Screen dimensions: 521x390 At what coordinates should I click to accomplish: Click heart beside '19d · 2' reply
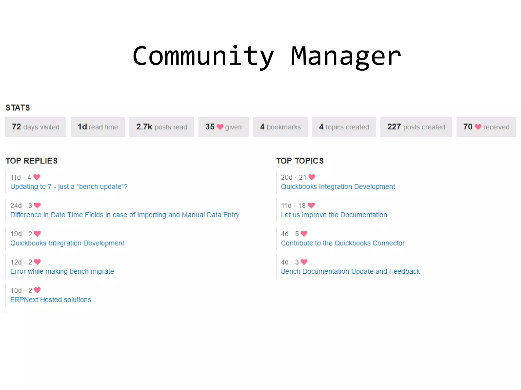pos(37,233)
